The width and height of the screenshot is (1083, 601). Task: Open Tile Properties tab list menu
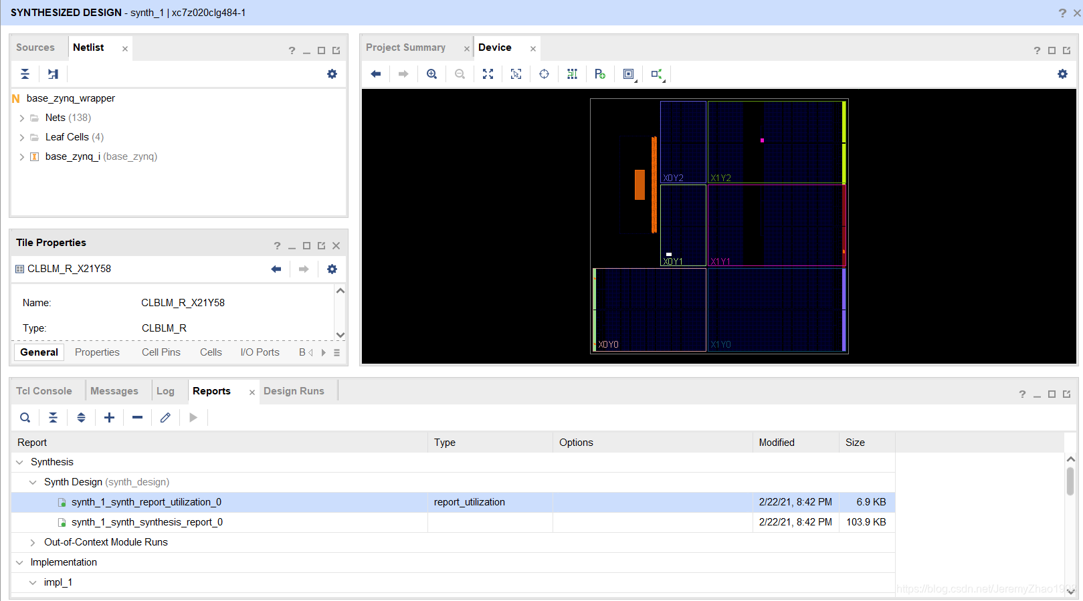336,353
